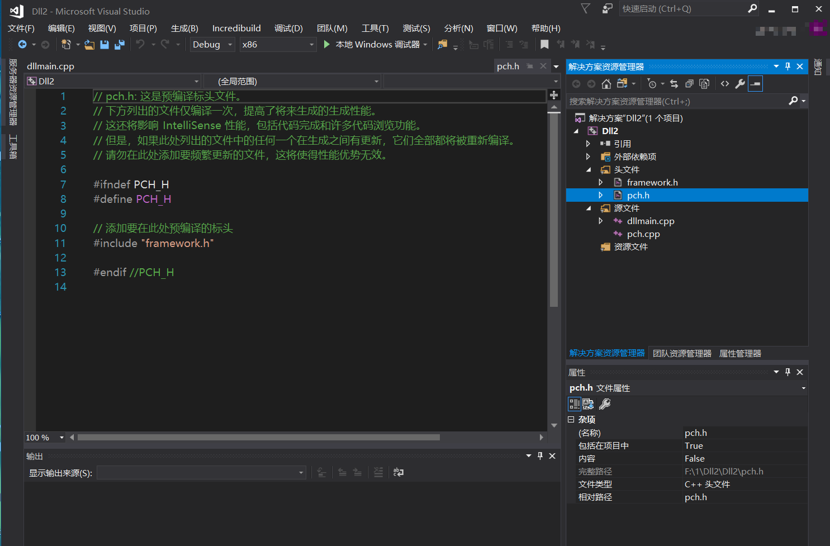Click the View Code angle-brackets icon
Screen dimensions: 830x546
tap(725, 84)
